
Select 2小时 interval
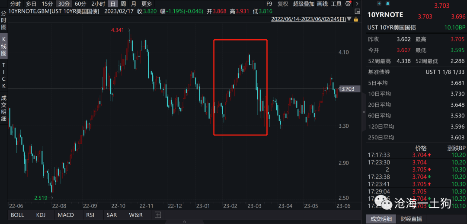98,4
